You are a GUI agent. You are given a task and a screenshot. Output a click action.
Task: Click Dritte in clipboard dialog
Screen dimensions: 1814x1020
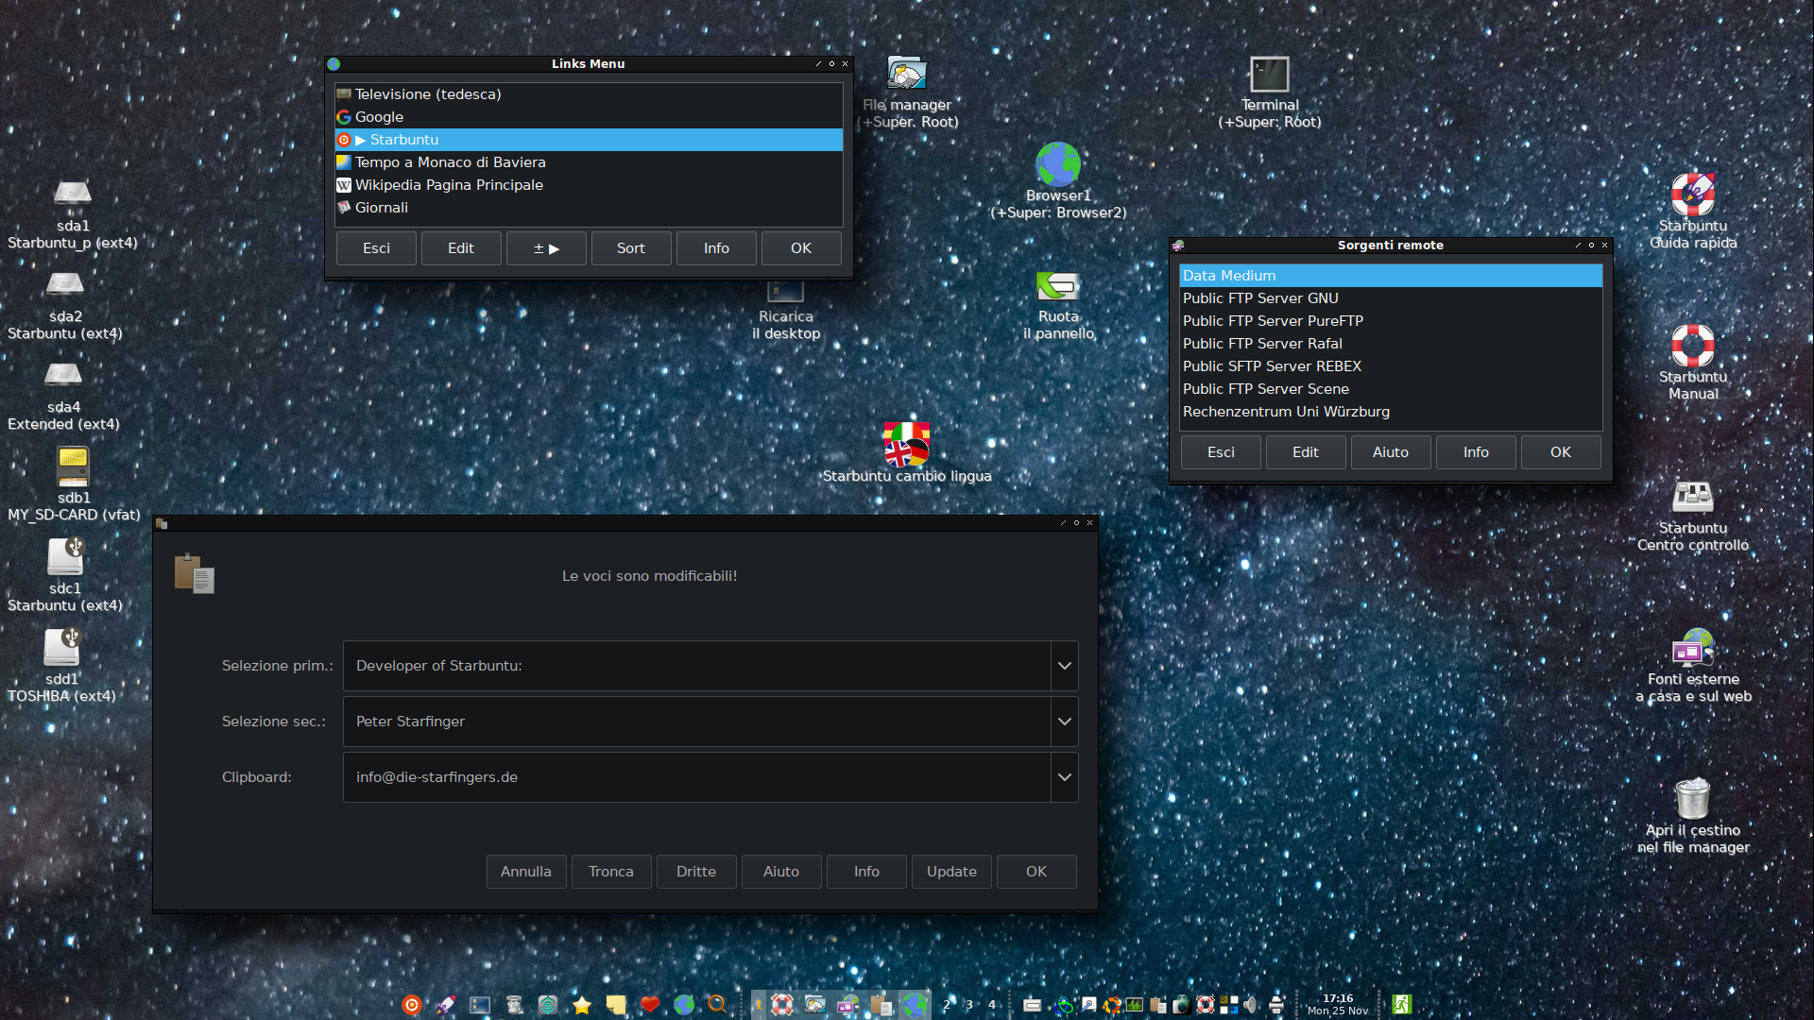[696, 872]
